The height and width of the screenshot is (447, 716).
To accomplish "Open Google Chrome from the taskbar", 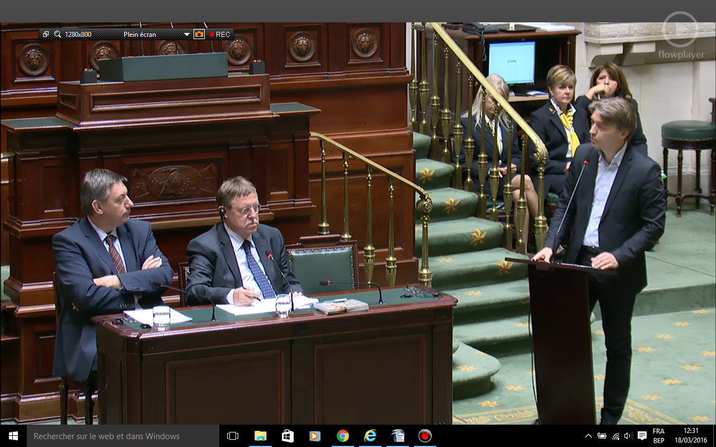I will 342,436.
